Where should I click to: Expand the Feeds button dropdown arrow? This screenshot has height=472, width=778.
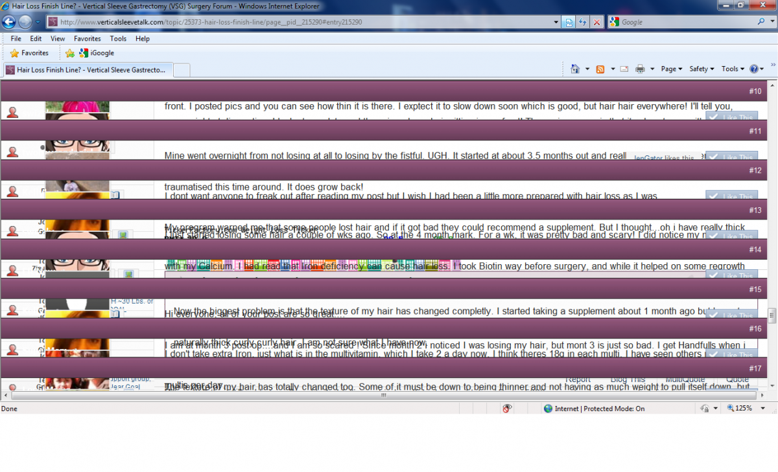click(613, 69)
